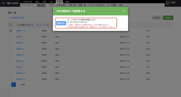
Task: Open contract link 契約者 ナナ
Action: tap(21, 67)
